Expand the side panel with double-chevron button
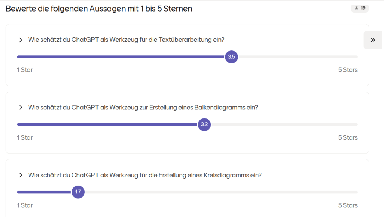The height and width of the screenshot is (217, 384). coord(373,40)
